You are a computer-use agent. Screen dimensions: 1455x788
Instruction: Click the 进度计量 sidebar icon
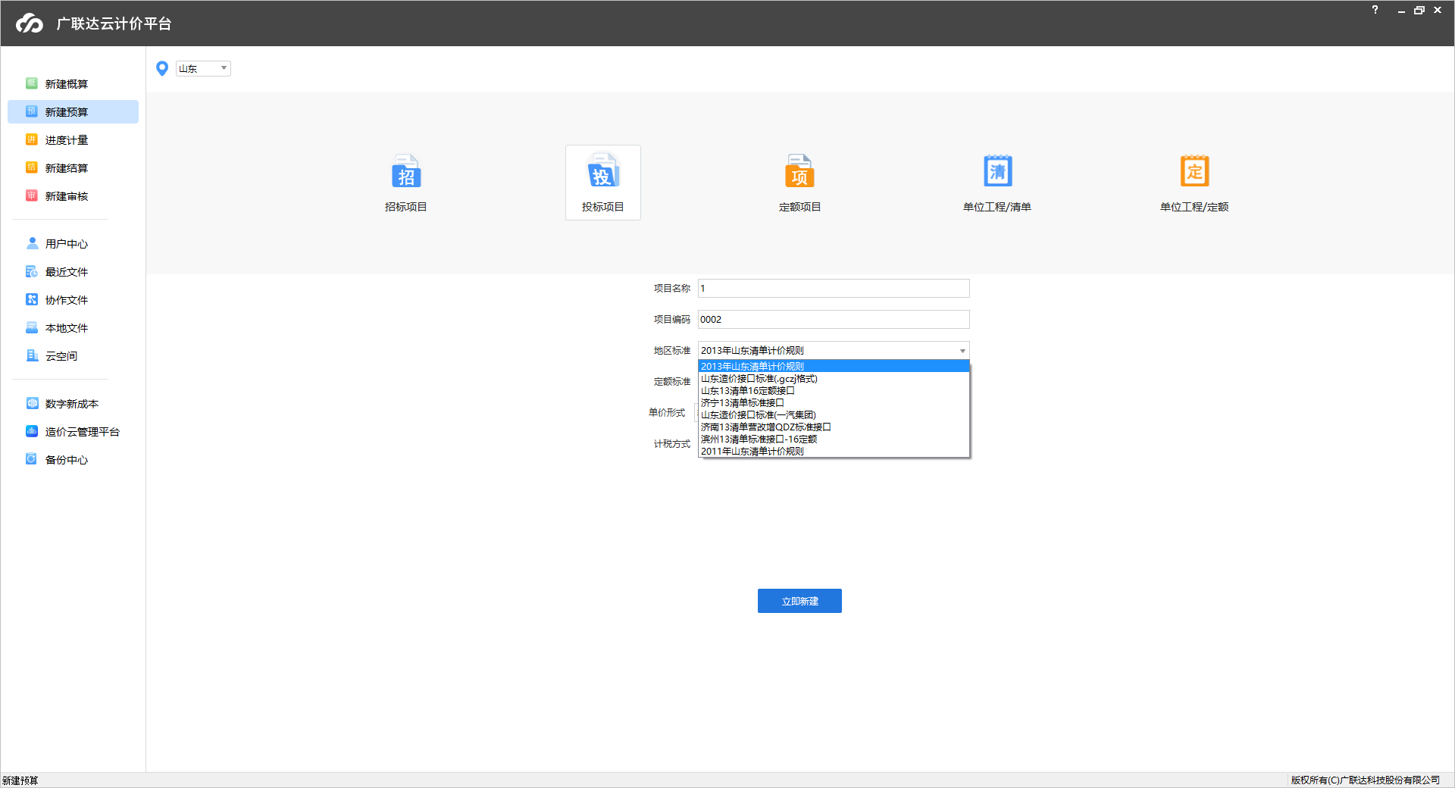click(x=32, y=139)
